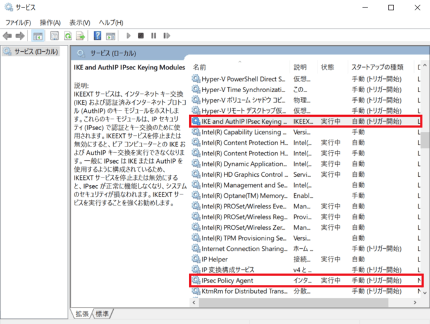Select the Hyper-V Time Synchronization service row
This screenshot has height=324, width=430.
coord(305,90)
